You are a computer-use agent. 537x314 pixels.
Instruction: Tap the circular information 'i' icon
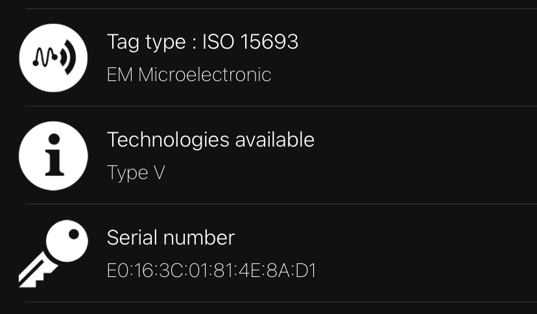pos(53,156)
